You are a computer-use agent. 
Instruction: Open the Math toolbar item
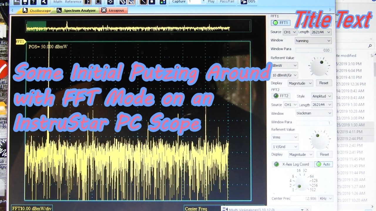[x=58, y=2]
